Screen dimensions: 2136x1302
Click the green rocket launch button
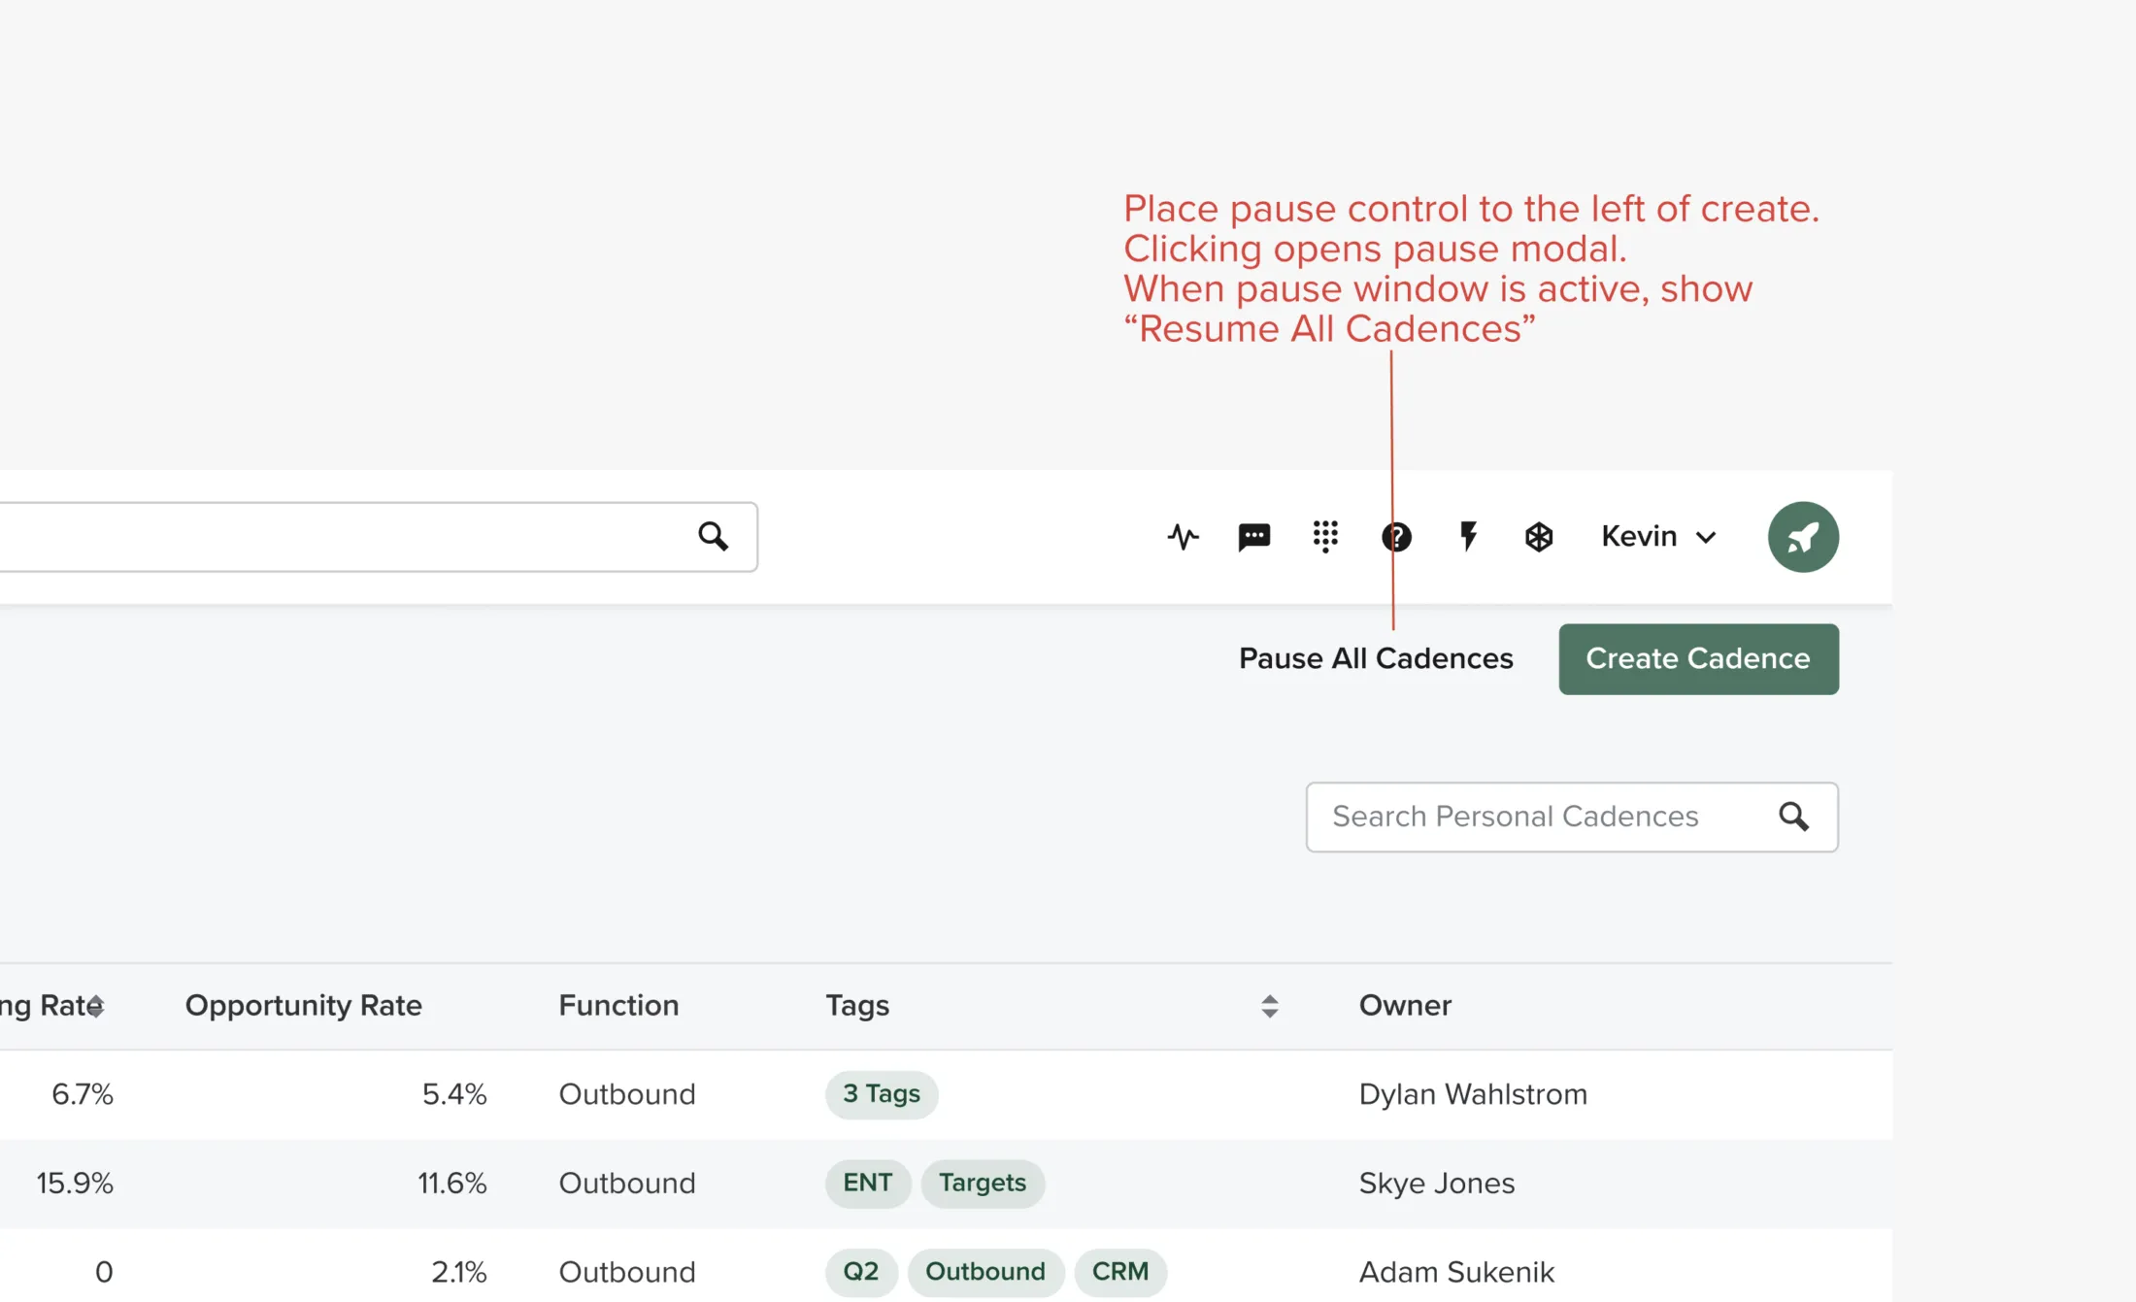pos(1803,537)
